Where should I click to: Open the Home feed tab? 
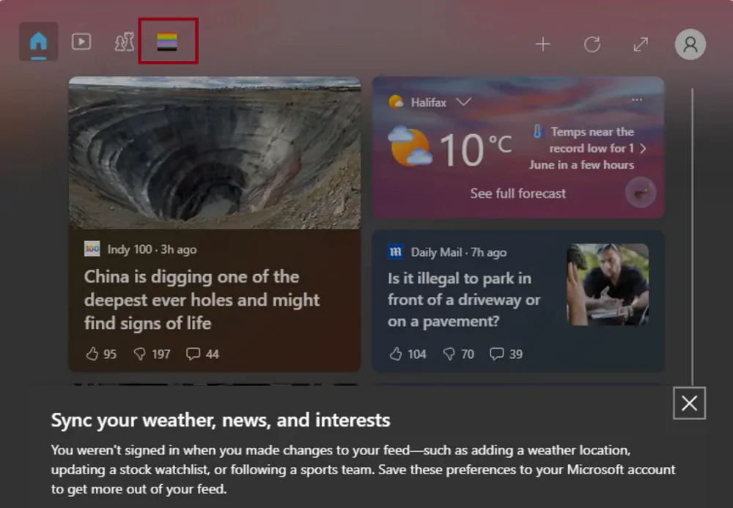tap(38, 42)
